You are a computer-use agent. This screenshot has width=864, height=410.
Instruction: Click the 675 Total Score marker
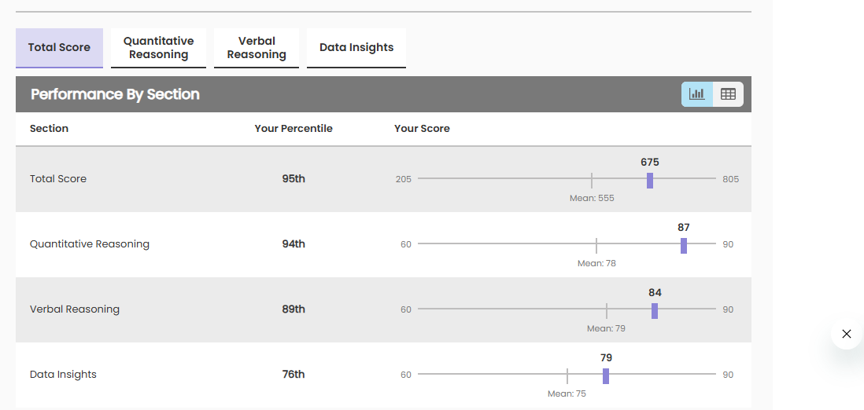click(x=650, y=180)
